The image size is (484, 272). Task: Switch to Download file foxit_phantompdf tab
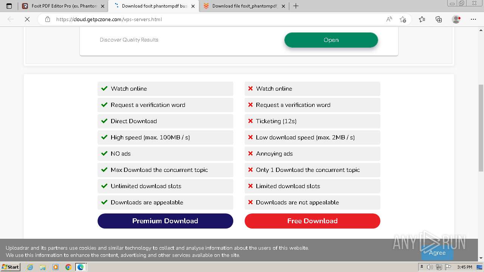coord(244,6)
